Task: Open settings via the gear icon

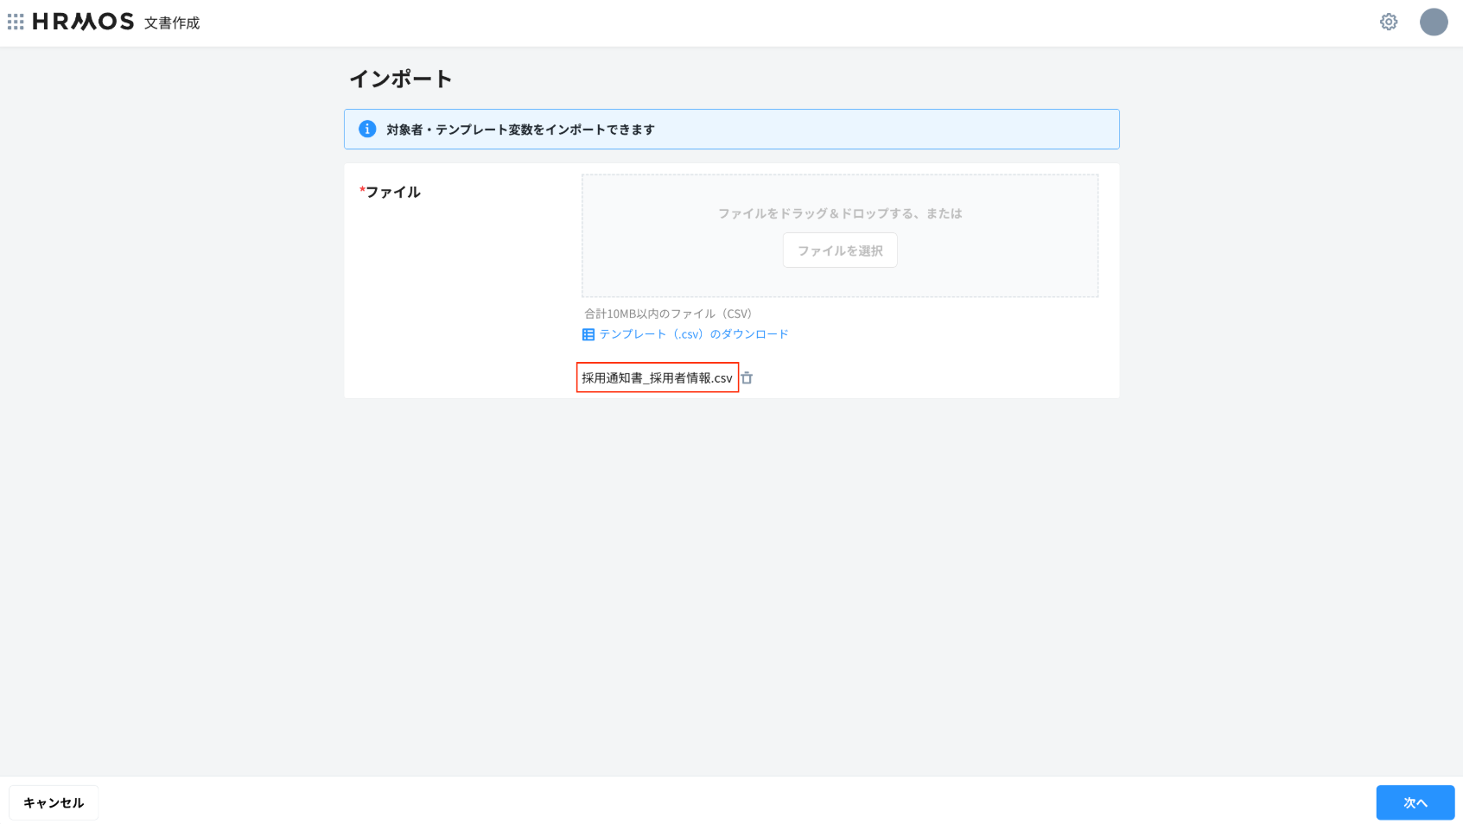Action: [1388, 22]
